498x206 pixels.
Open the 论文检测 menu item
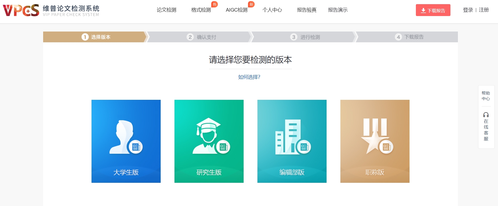166,10
